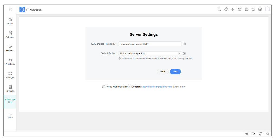
Task: Open Problems in the sidebar
Action: 10,62
